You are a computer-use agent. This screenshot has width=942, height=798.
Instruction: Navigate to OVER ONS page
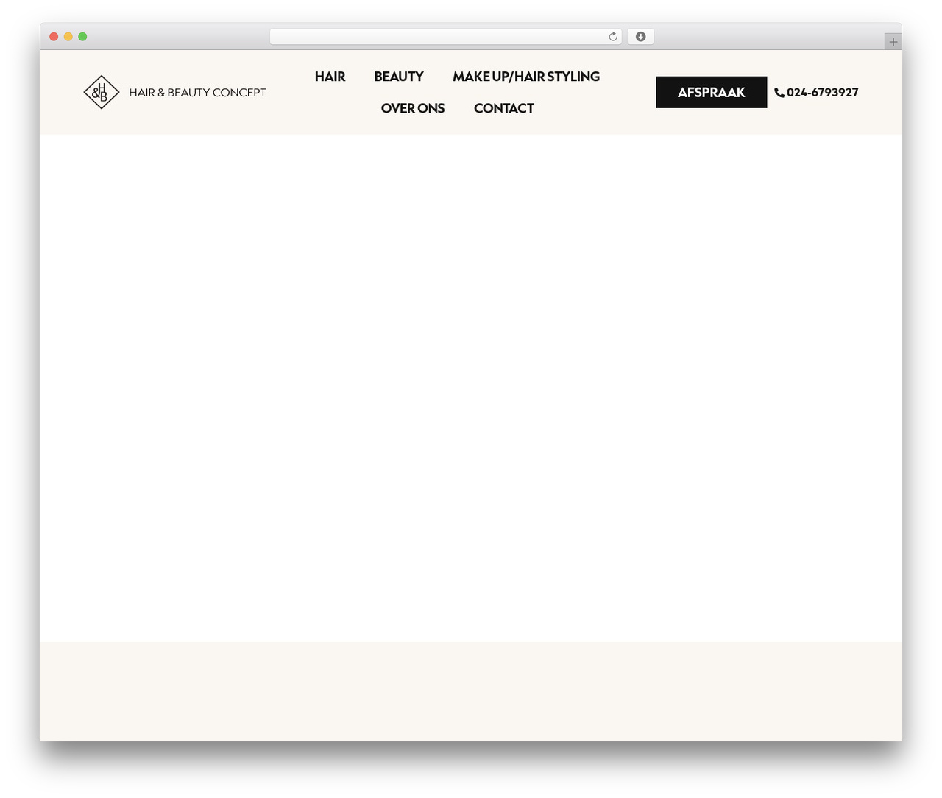click(413, 108)
